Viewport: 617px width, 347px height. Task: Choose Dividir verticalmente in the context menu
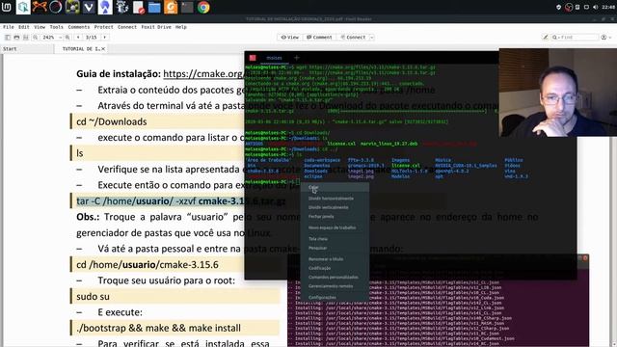335,207
